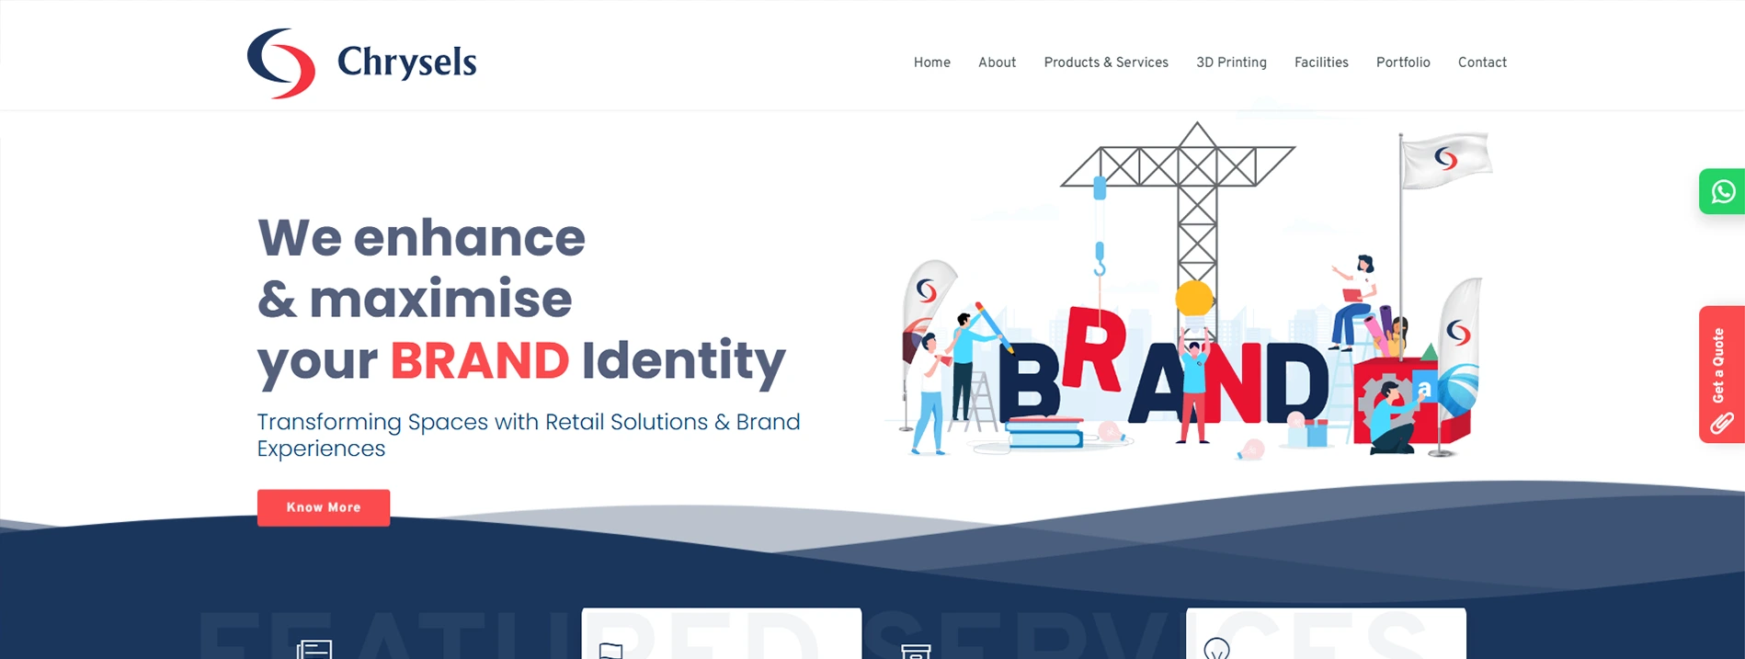Viewport: 1745px width, 659px height.
Task: Click the tagline 'Transforming Spaces with Retail Solutions'
Action: 529,435
